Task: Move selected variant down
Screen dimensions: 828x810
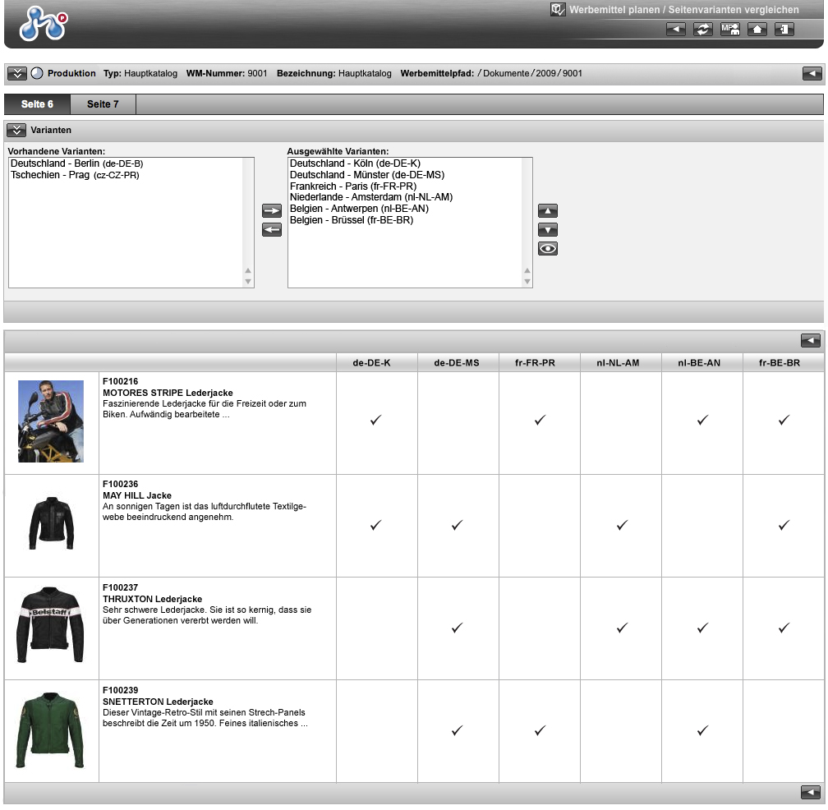Action: (548, 230)
